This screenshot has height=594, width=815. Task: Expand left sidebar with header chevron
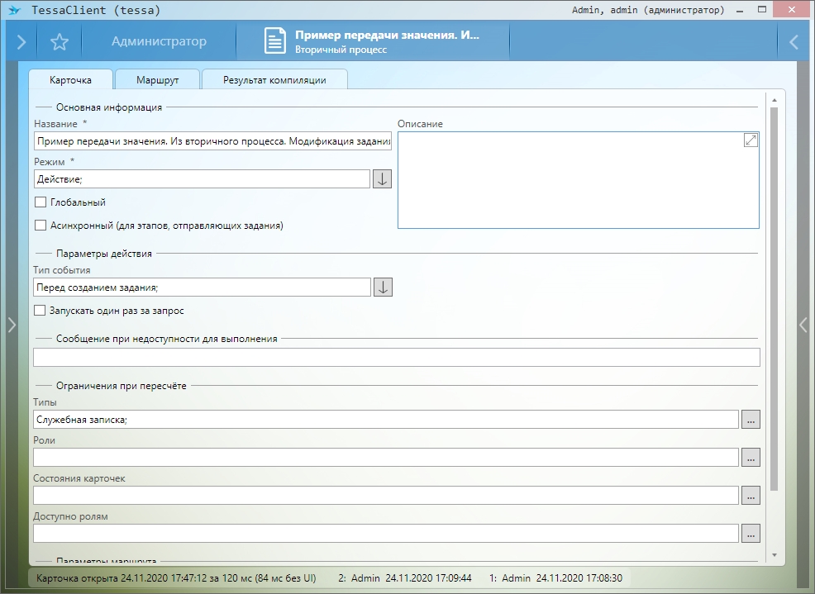21,42
